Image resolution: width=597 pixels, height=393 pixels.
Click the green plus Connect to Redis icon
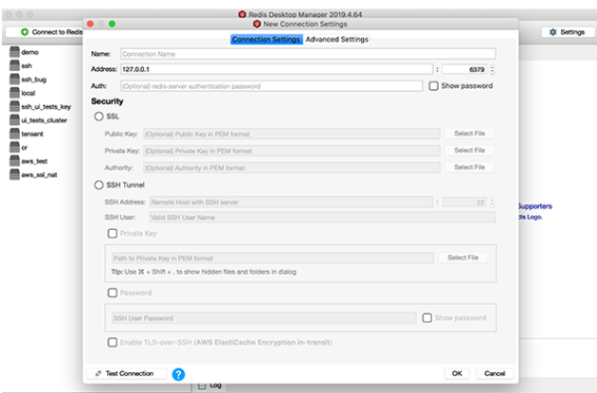[x=25, y=32]
